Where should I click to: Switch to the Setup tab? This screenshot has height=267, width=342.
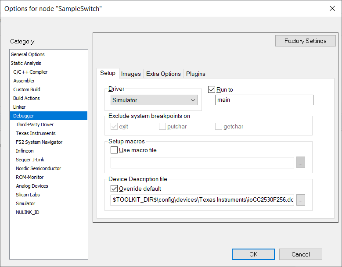click(108, 73)
